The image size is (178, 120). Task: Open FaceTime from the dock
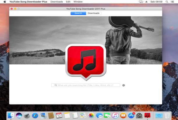click(x=107, y=115)
